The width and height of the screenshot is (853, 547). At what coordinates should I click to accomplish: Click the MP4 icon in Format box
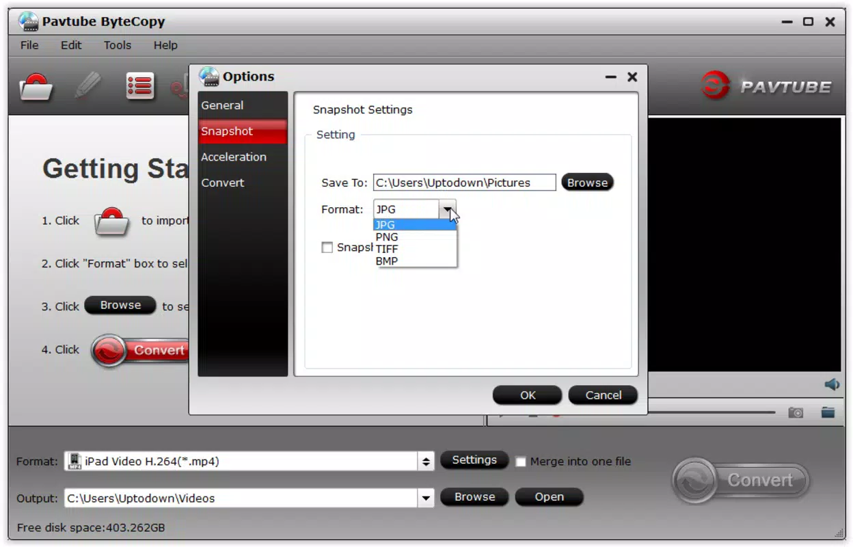(75, 462)
